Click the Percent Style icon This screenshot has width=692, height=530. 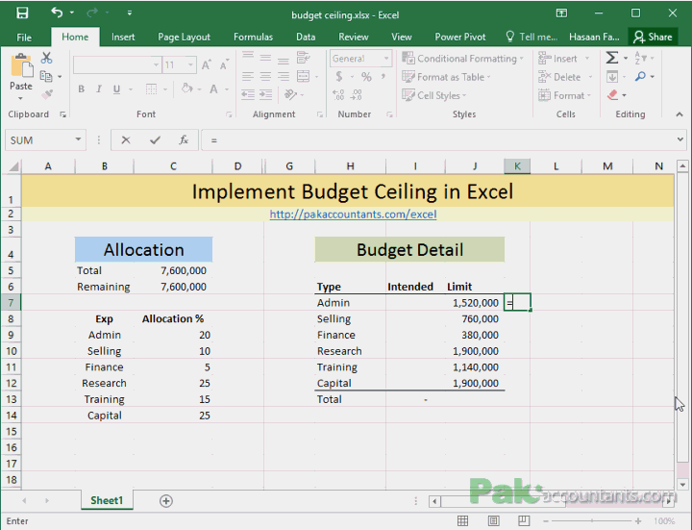pyautogui.click(x=366, y=77)
